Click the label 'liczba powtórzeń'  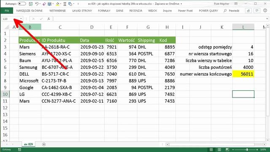click(x=215, y=68)
